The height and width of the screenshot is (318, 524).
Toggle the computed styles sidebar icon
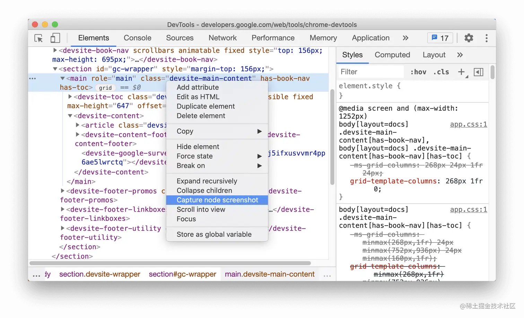[479, 72]
